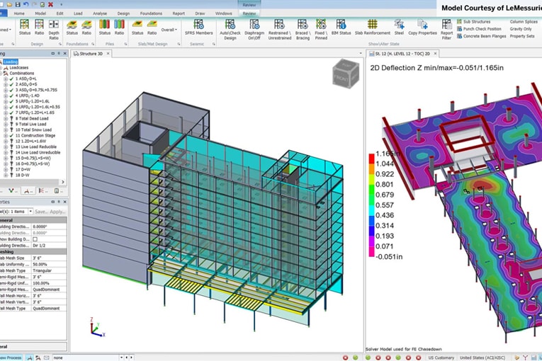Expand the 1 ASD₁-D+L combination node
Image resolution: width=542 pixels, height=361 pixels.
pos(5,78)
